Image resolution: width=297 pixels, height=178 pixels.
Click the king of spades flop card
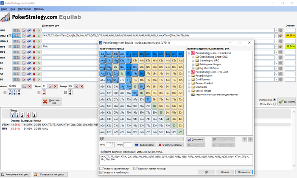(x=19, y=92)
